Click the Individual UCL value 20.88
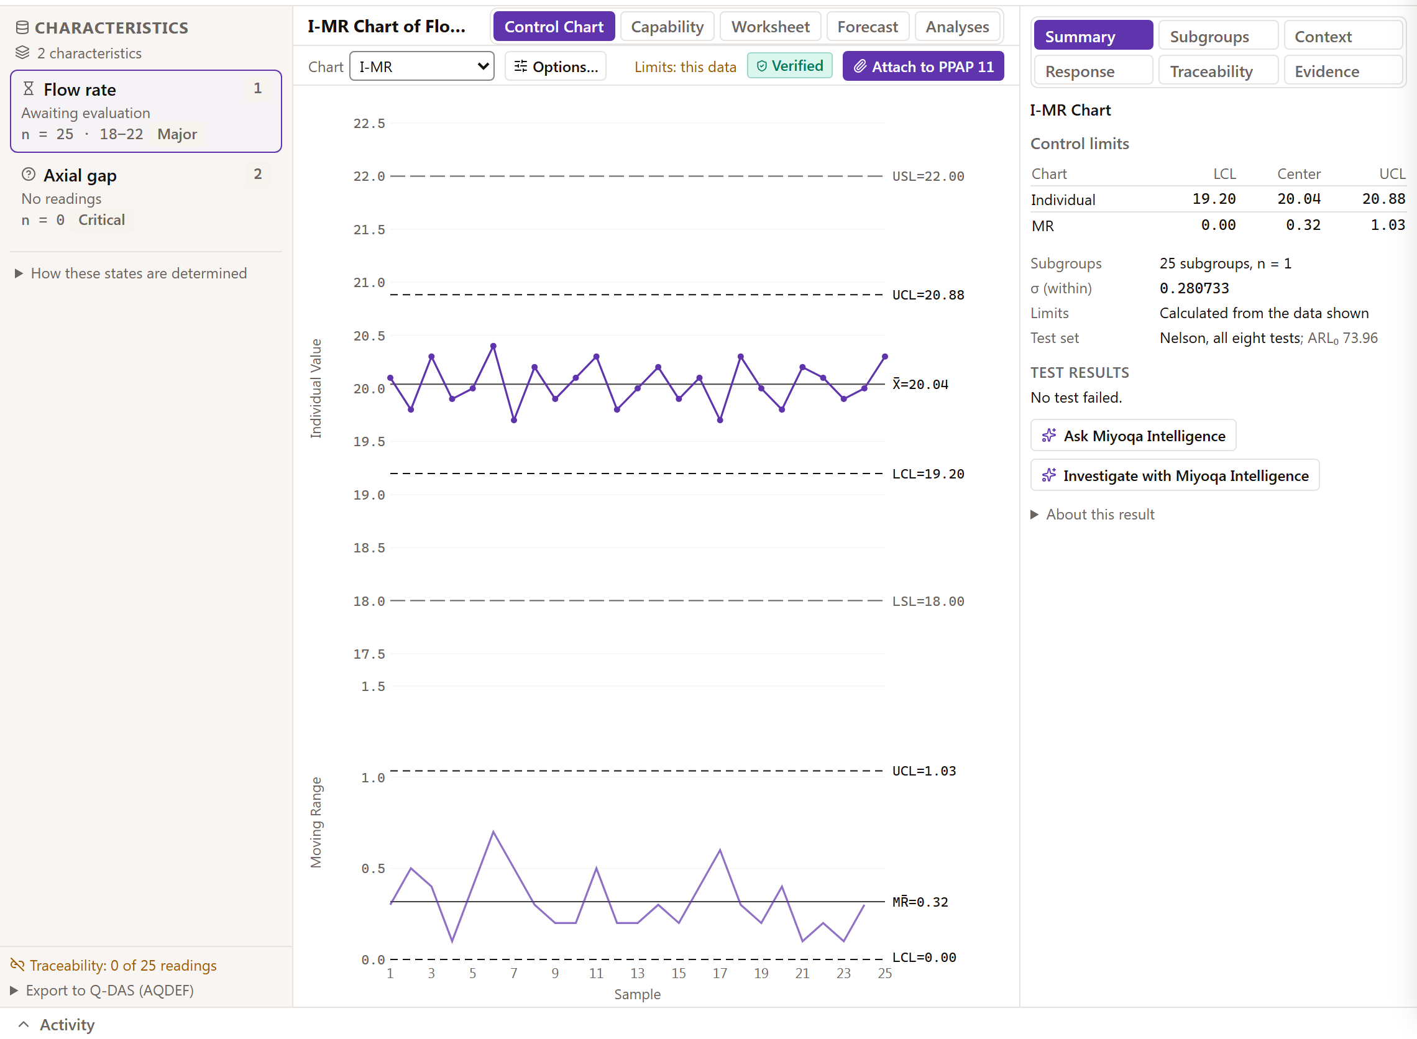 pyautogui.click(x=1383, y=199)
